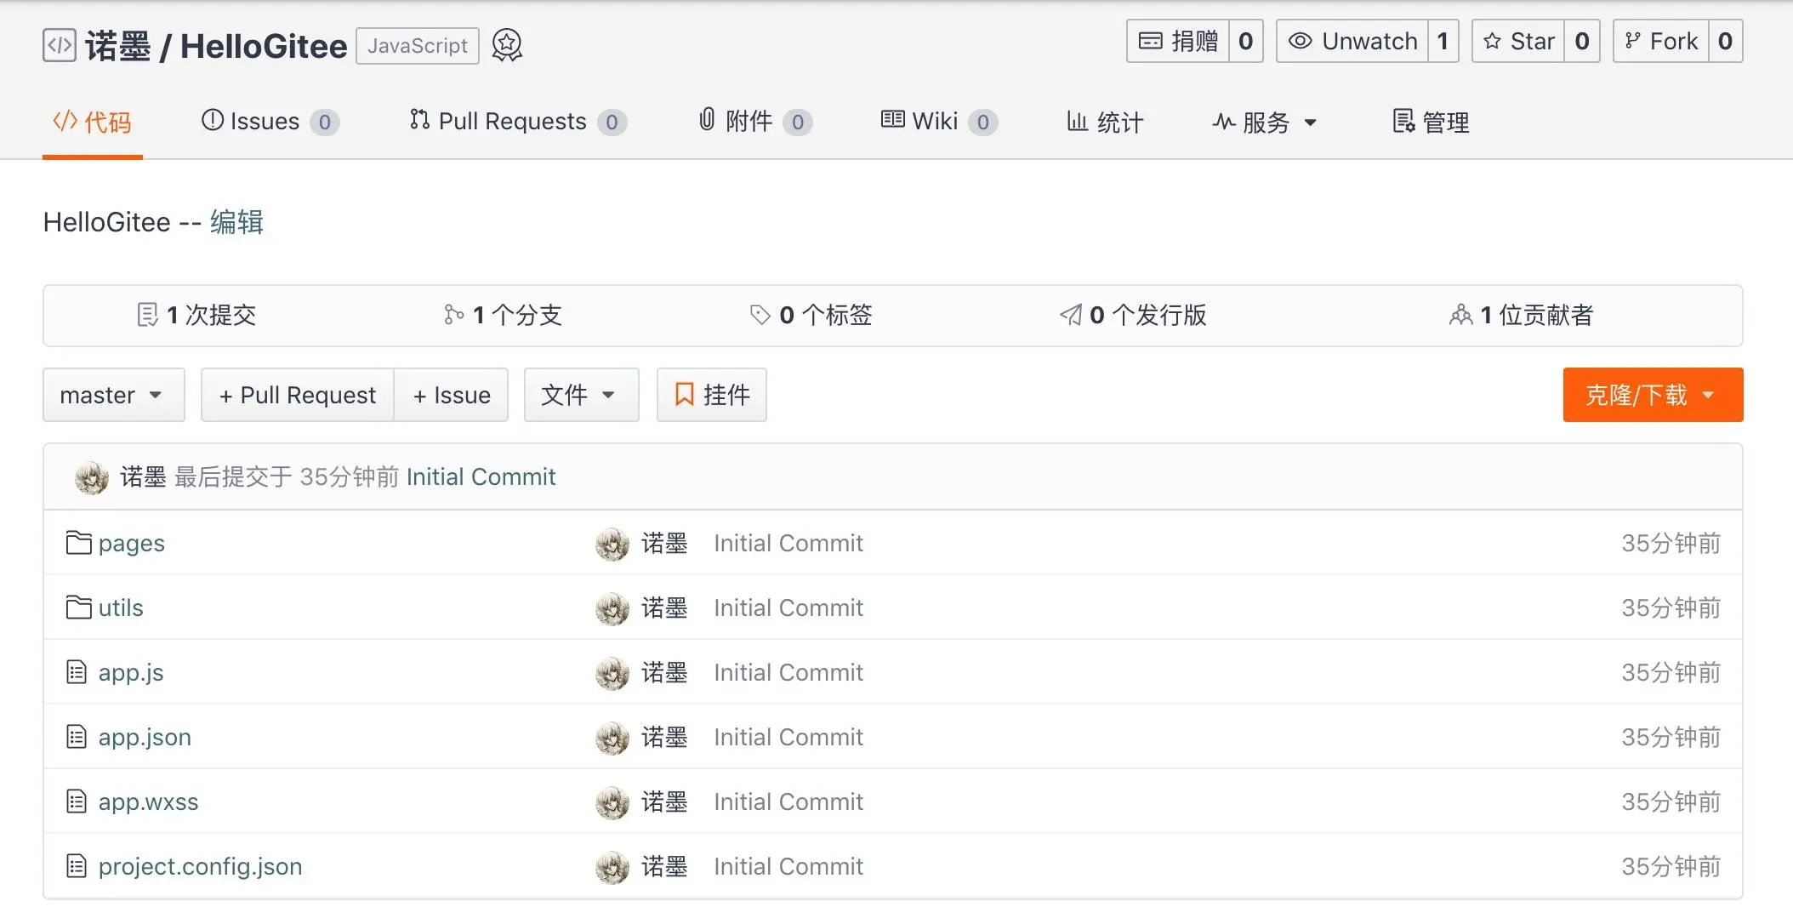
Task: Expand the 克隆/下载 dropdown button
Action: 1652,395
